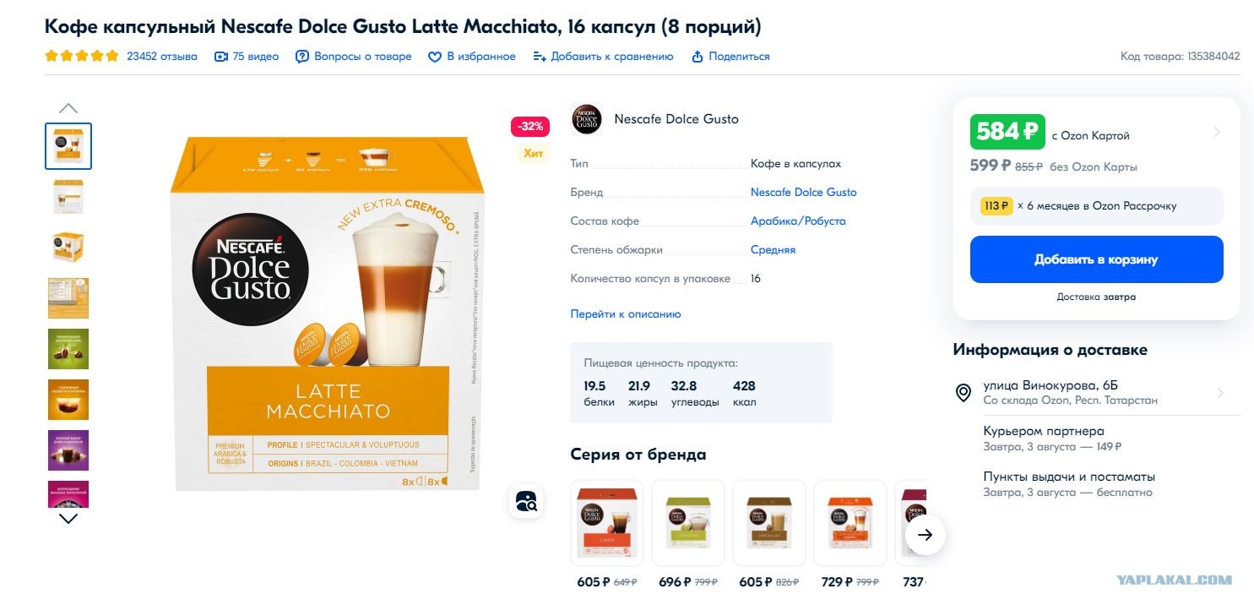Show more thumbnails with the down chevron

pos(68,519)
